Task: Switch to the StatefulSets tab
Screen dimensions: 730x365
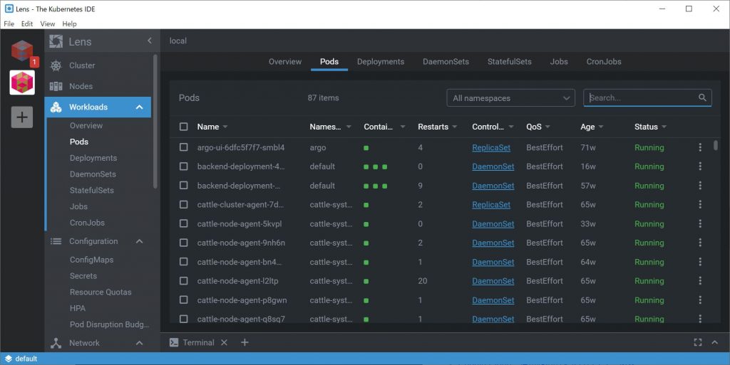Action: click(x=509, y=62)
